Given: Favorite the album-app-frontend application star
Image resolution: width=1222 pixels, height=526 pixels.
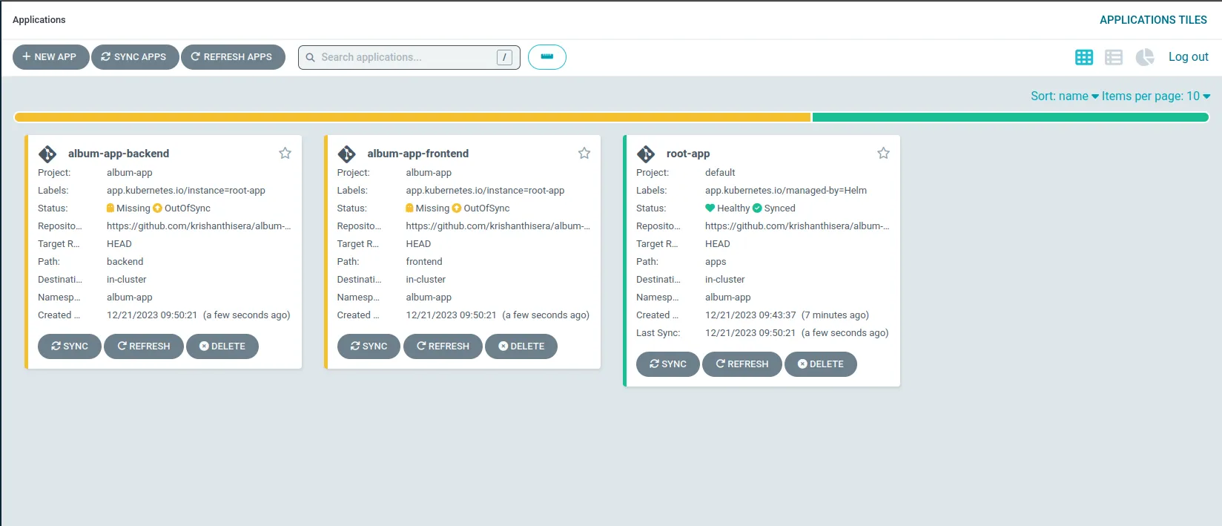Looking at the screenshot, I should pyautogui.click(x=584, y=153).
